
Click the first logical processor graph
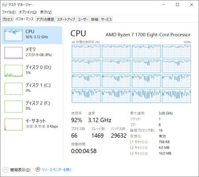86,51
